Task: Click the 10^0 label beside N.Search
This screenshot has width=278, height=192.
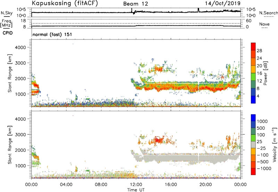Action: coord(251,16)
